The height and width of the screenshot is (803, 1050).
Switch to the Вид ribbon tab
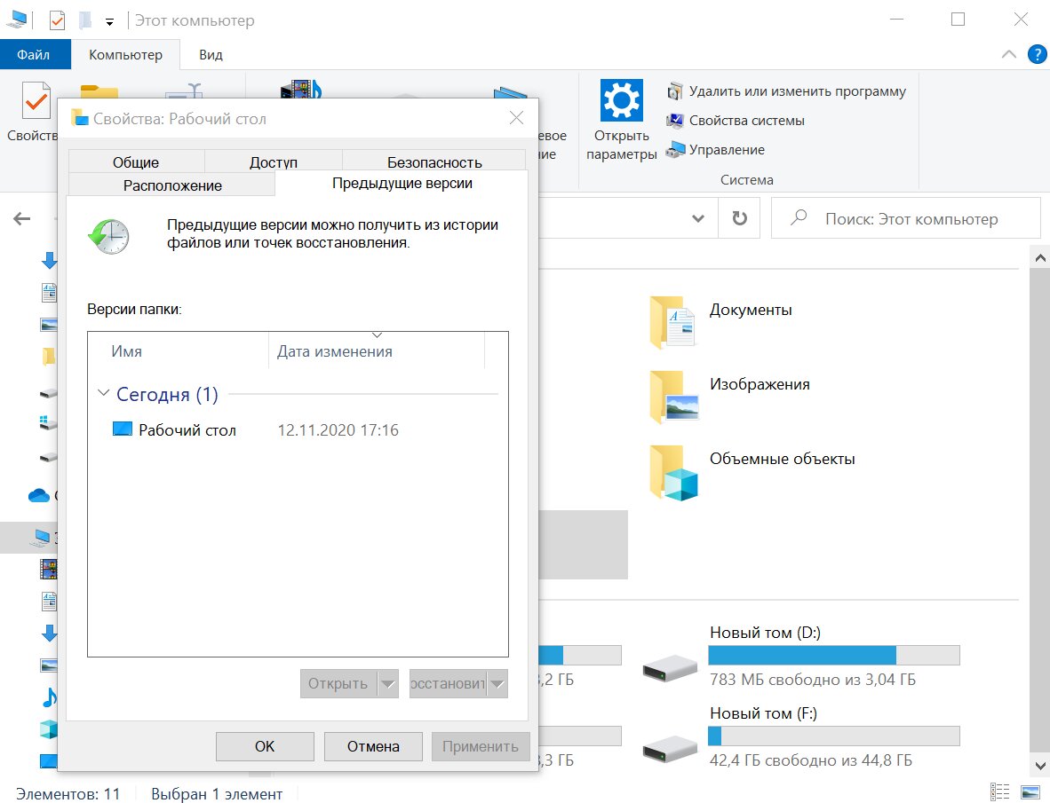211,55
